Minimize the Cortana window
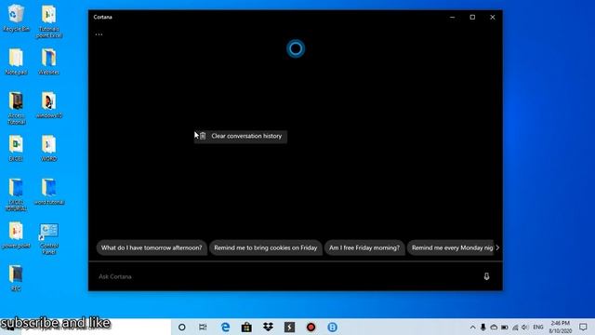Screen dimensions: 595x335 coord(453,17)
